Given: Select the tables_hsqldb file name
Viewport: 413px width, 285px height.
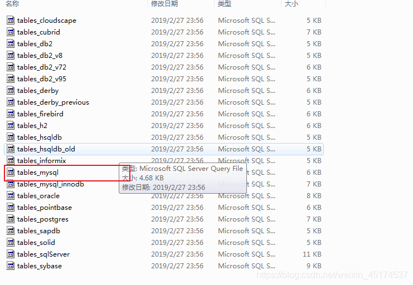Looking at the screenshot, I should (39, 137).
